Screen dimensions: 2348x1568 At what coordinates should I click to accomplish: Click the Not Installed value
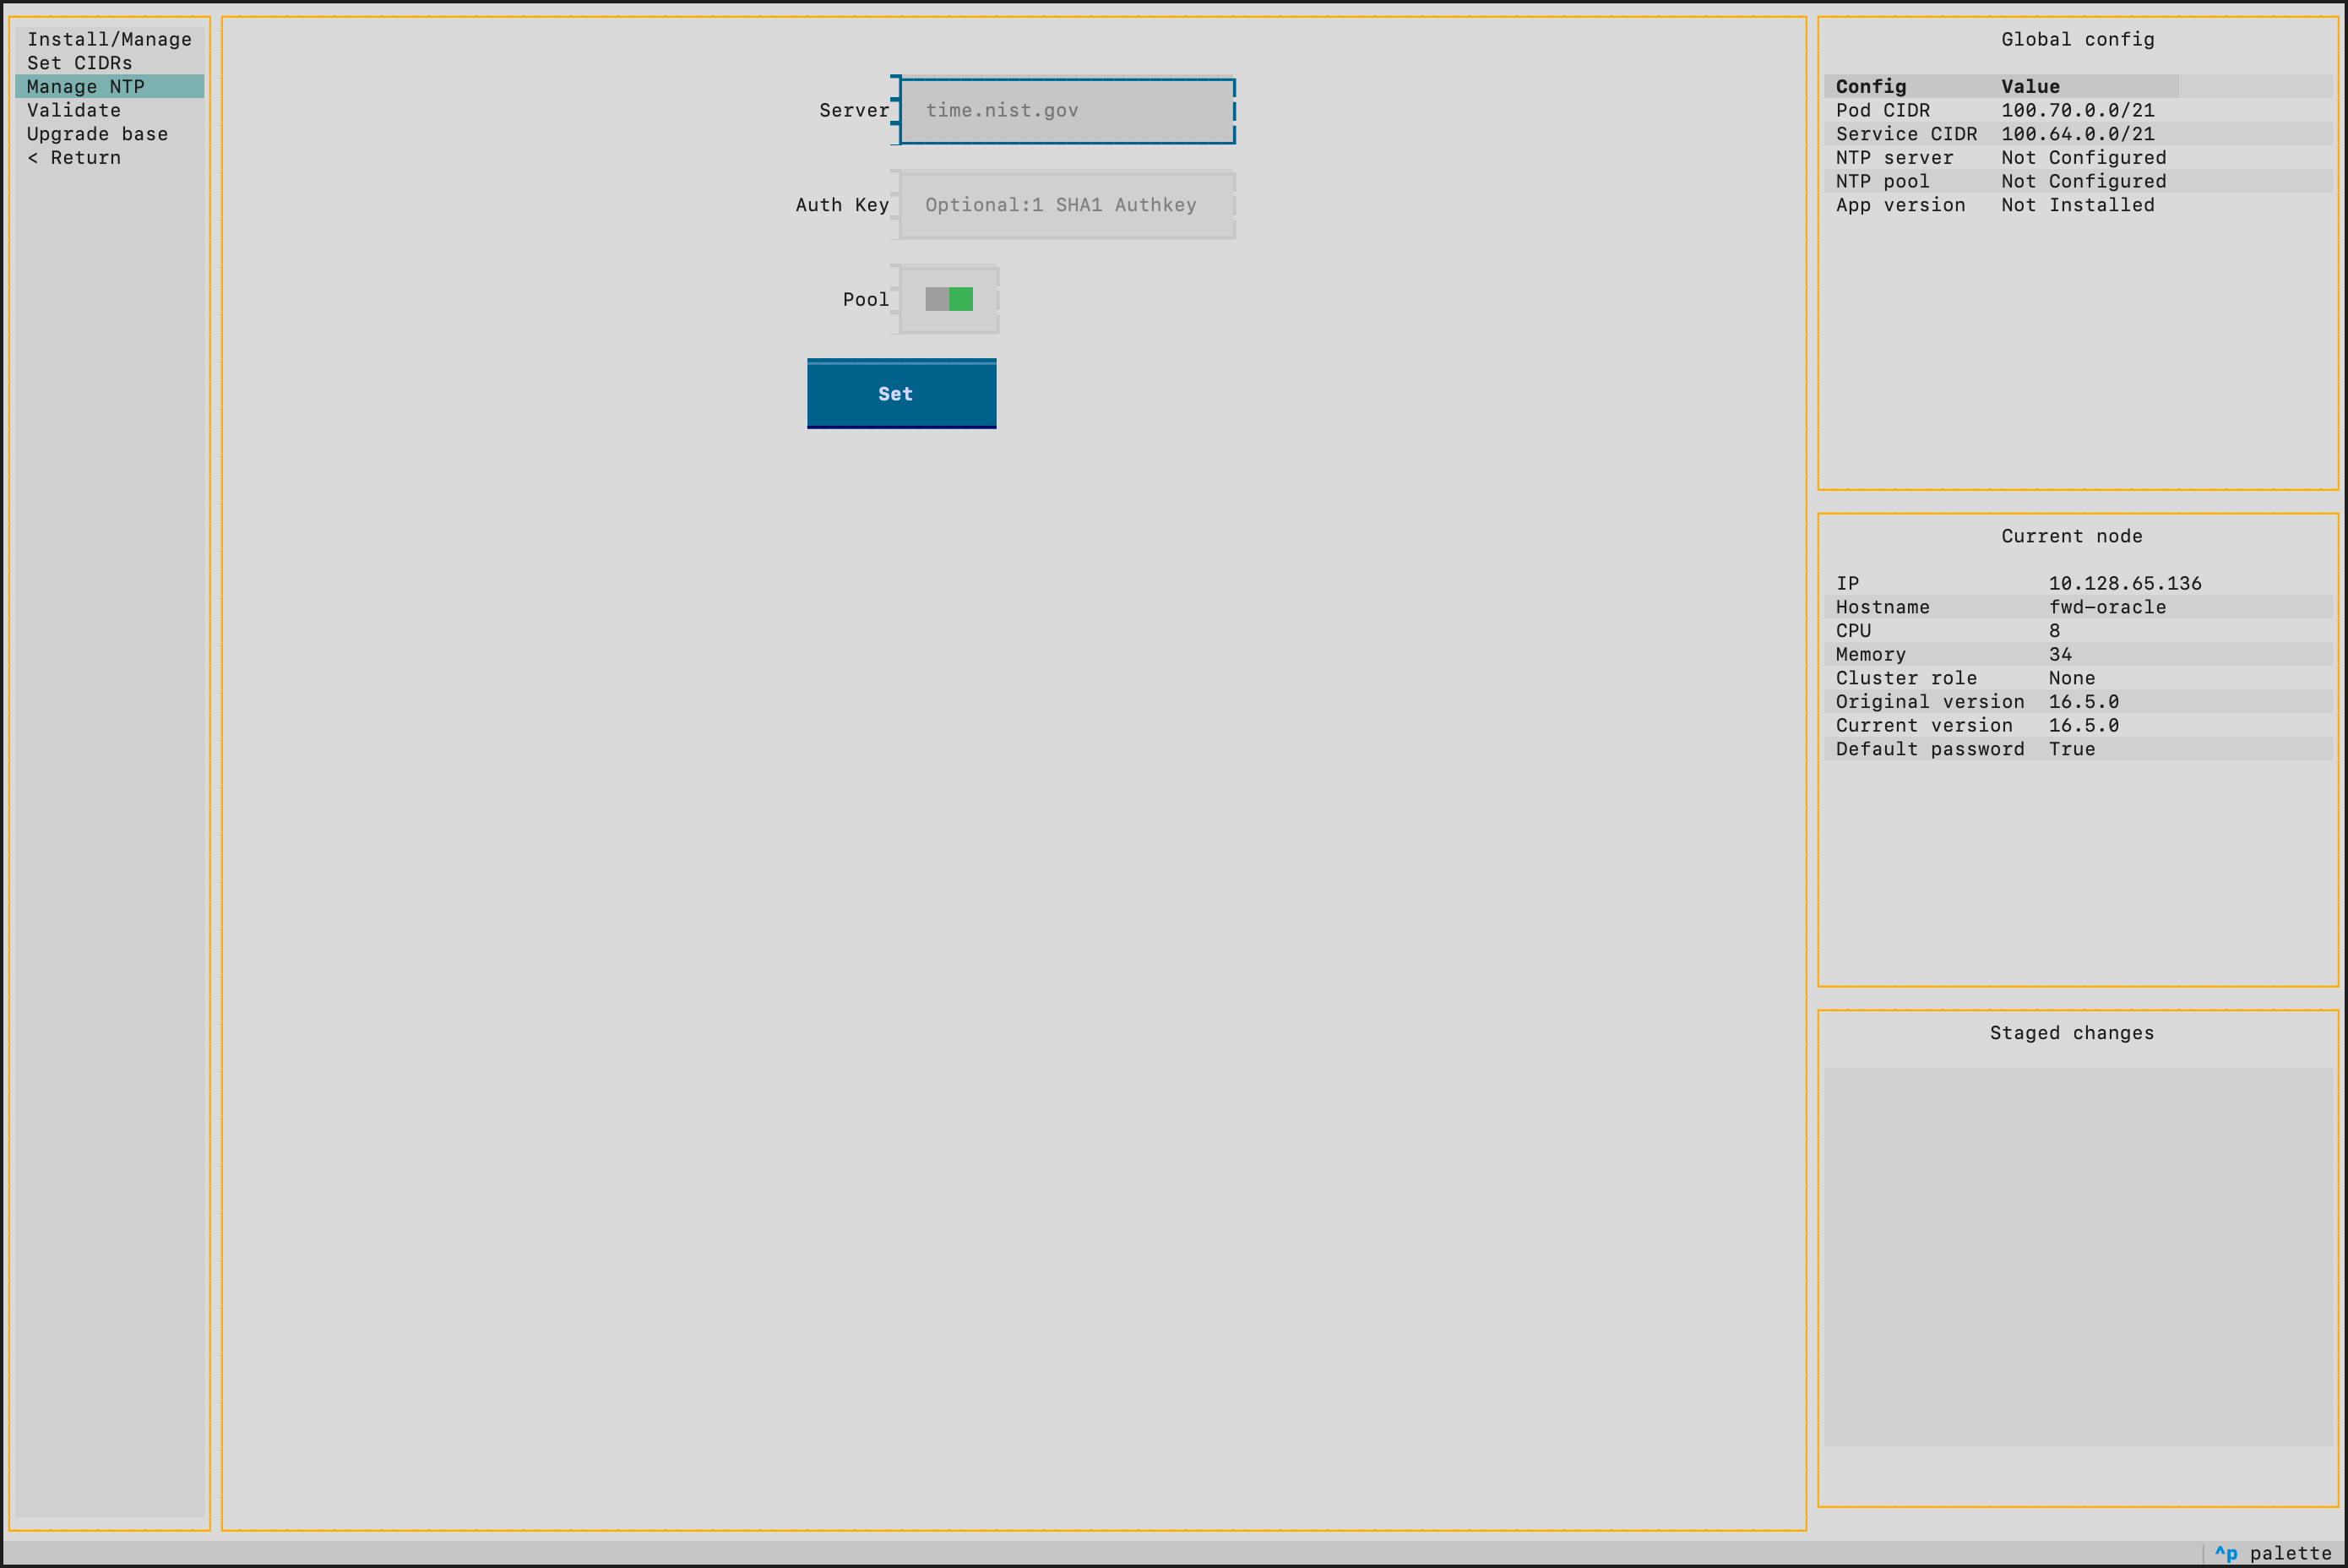tap(2077, 205)
